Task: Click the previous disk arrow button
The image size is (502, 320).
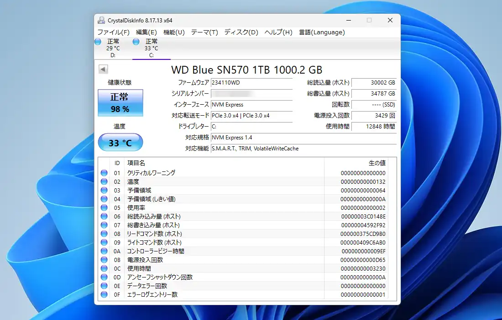Action: pos(103,69)
